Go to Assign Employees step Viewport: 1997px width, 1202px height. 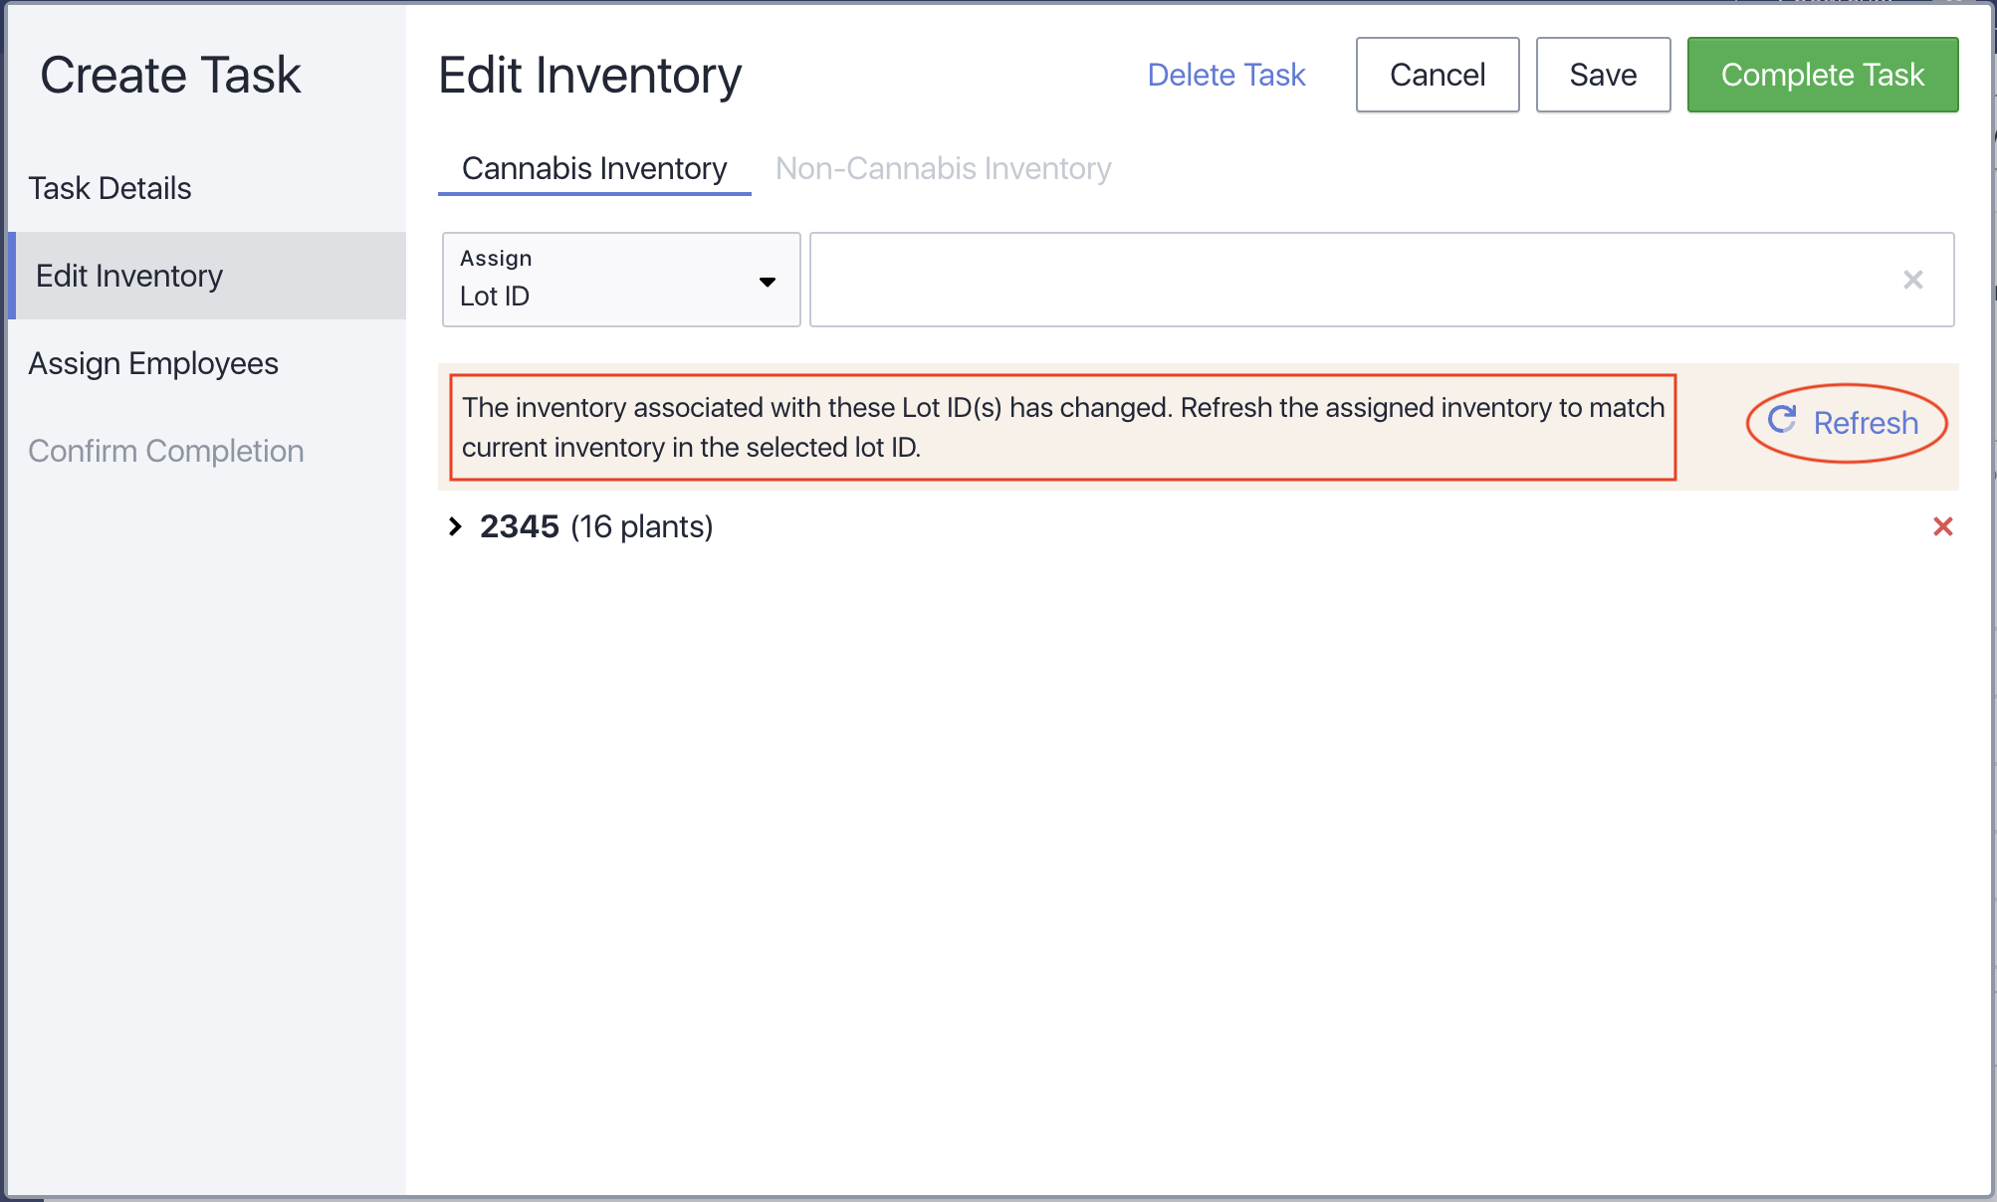pyautogui.click(x=153, y=363)
